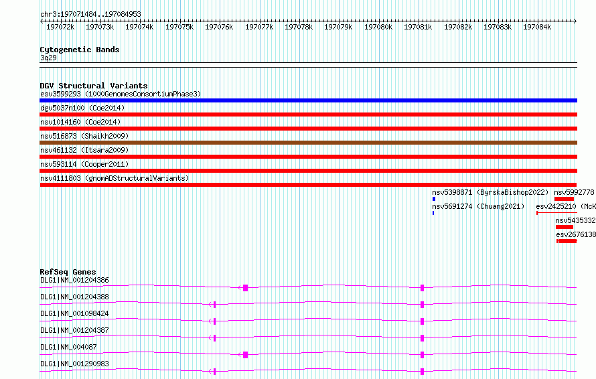Open the nsv4111803 (gnomADStructuralVariants) label
Screen dimensions: 596x379
tap(115, 178)
